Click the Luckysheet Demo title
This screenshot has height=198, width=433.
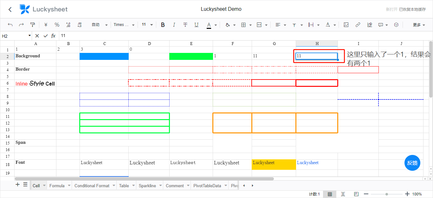coord(221,9)
